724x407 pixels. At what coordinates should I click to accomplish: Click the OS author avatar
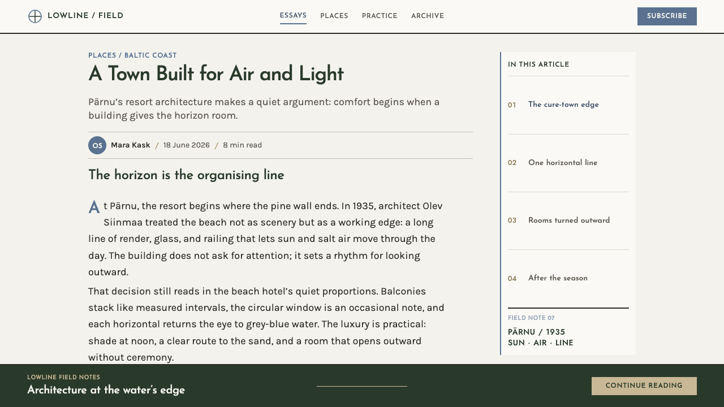click(x=97, y=145)
